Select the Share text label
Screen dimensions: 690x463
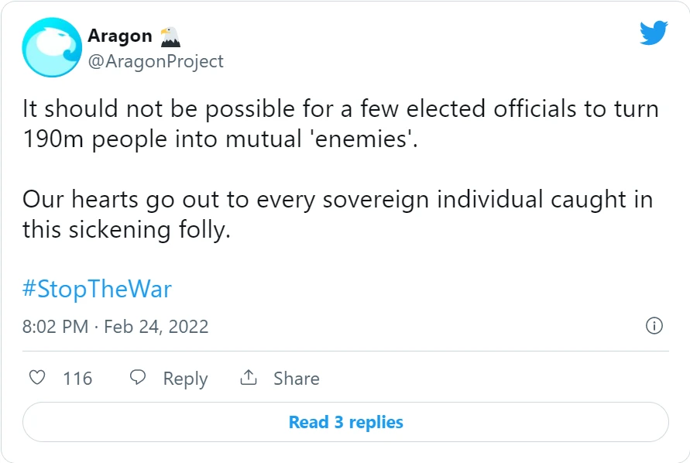click(297, 379)
